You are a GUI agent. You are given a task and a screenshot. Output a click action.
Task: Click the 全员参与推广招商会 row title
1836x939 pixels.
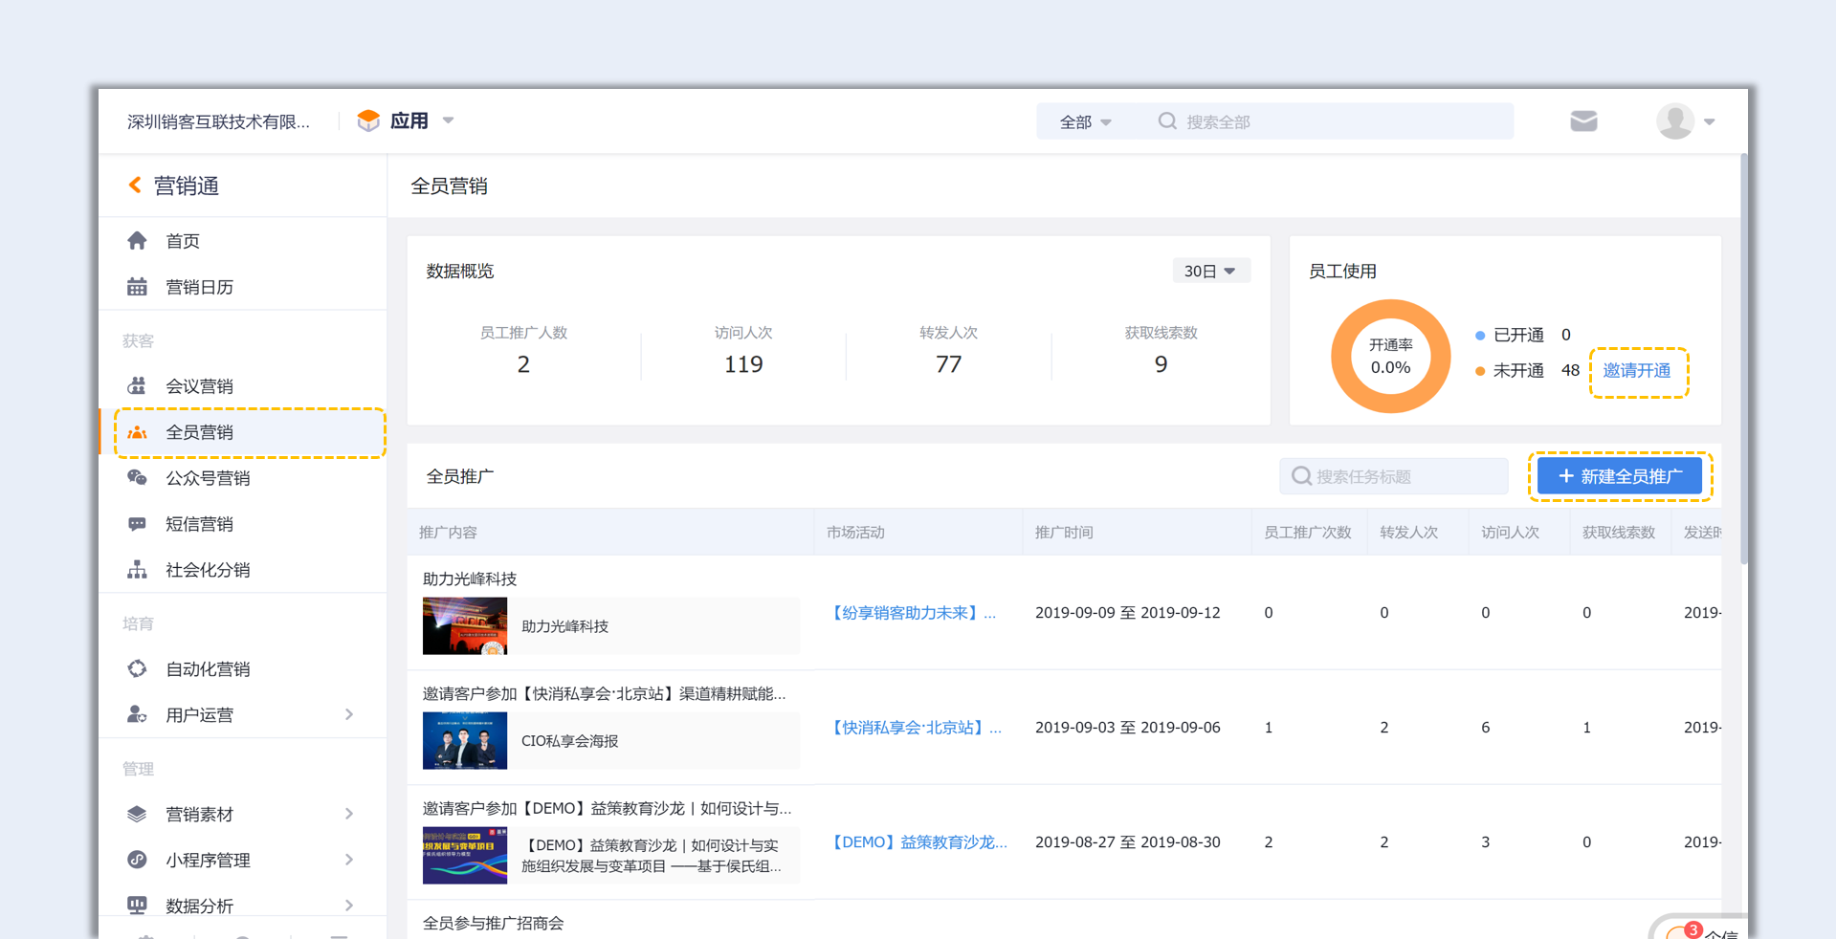click(494, 923)
